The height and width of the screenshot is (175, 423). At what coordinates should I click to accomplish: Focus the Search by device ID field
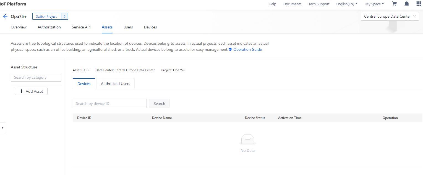pos(109,104)
